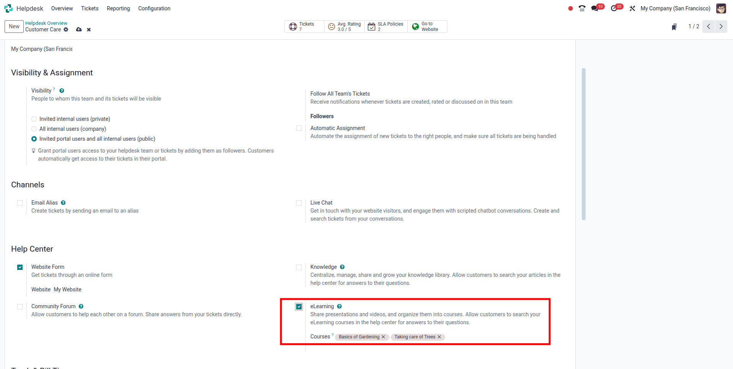Click the previous record arrow in the pager
This screenshot has height=369, width=733.
(x=709, y=26)
